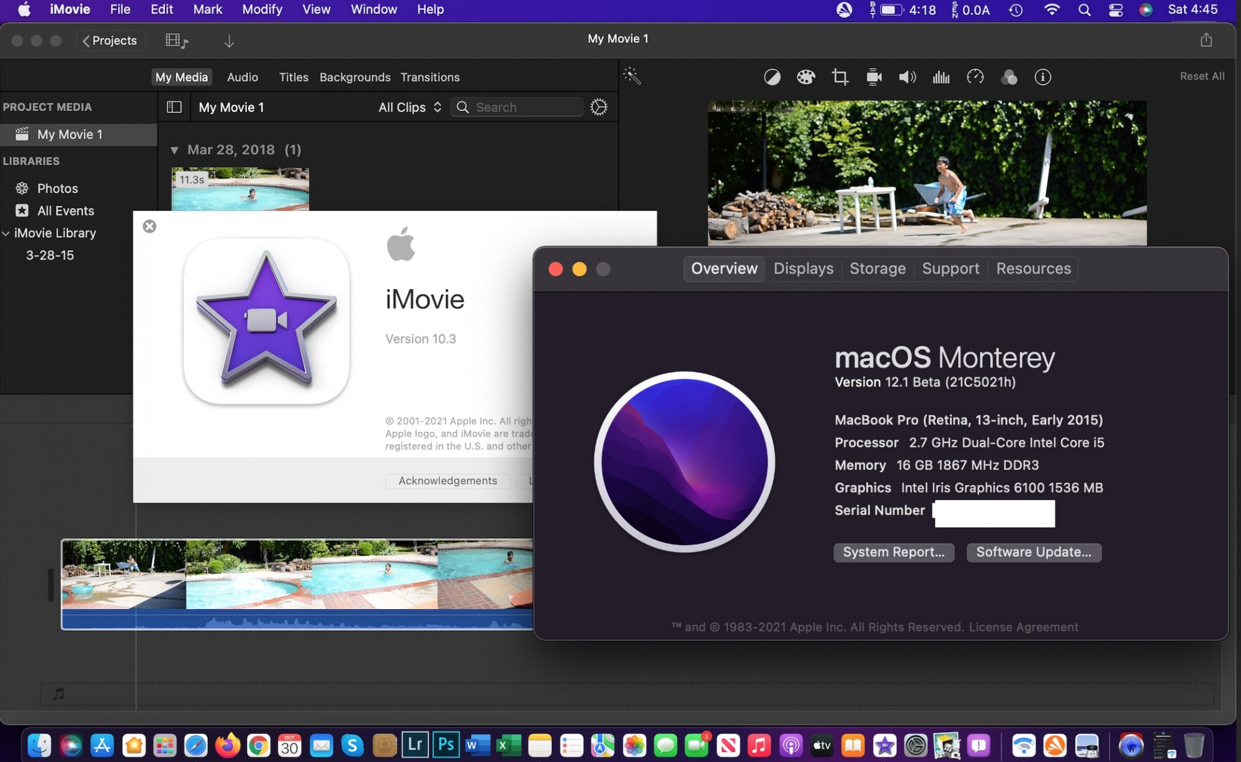Viewport: 1241px width, 762px height.
Task: Toggle the My Media panel view
Action: point(174,106)
